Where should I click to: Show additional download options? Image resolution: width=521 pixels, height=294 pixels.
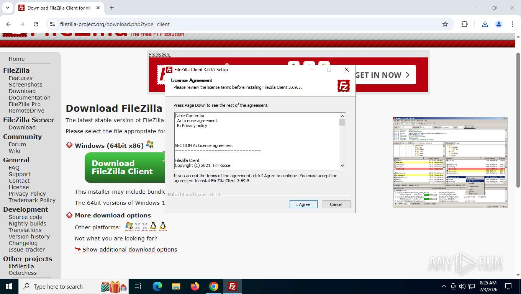129,250
